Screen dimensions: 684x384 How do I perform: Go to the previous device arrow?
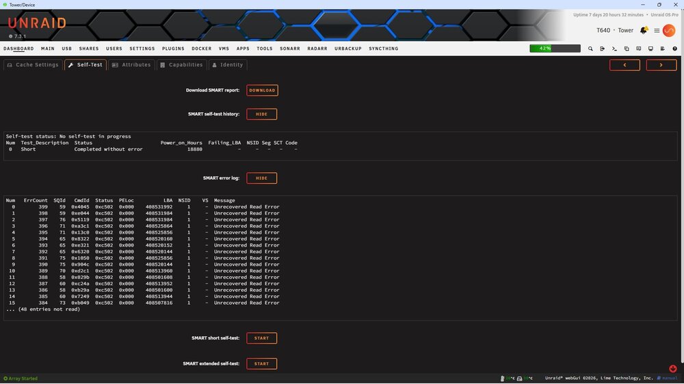tap(624, 65)
